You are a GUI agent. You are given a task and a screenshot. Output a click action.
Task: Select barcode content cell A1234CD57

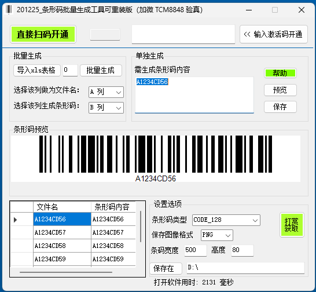(x=113, y=232)
